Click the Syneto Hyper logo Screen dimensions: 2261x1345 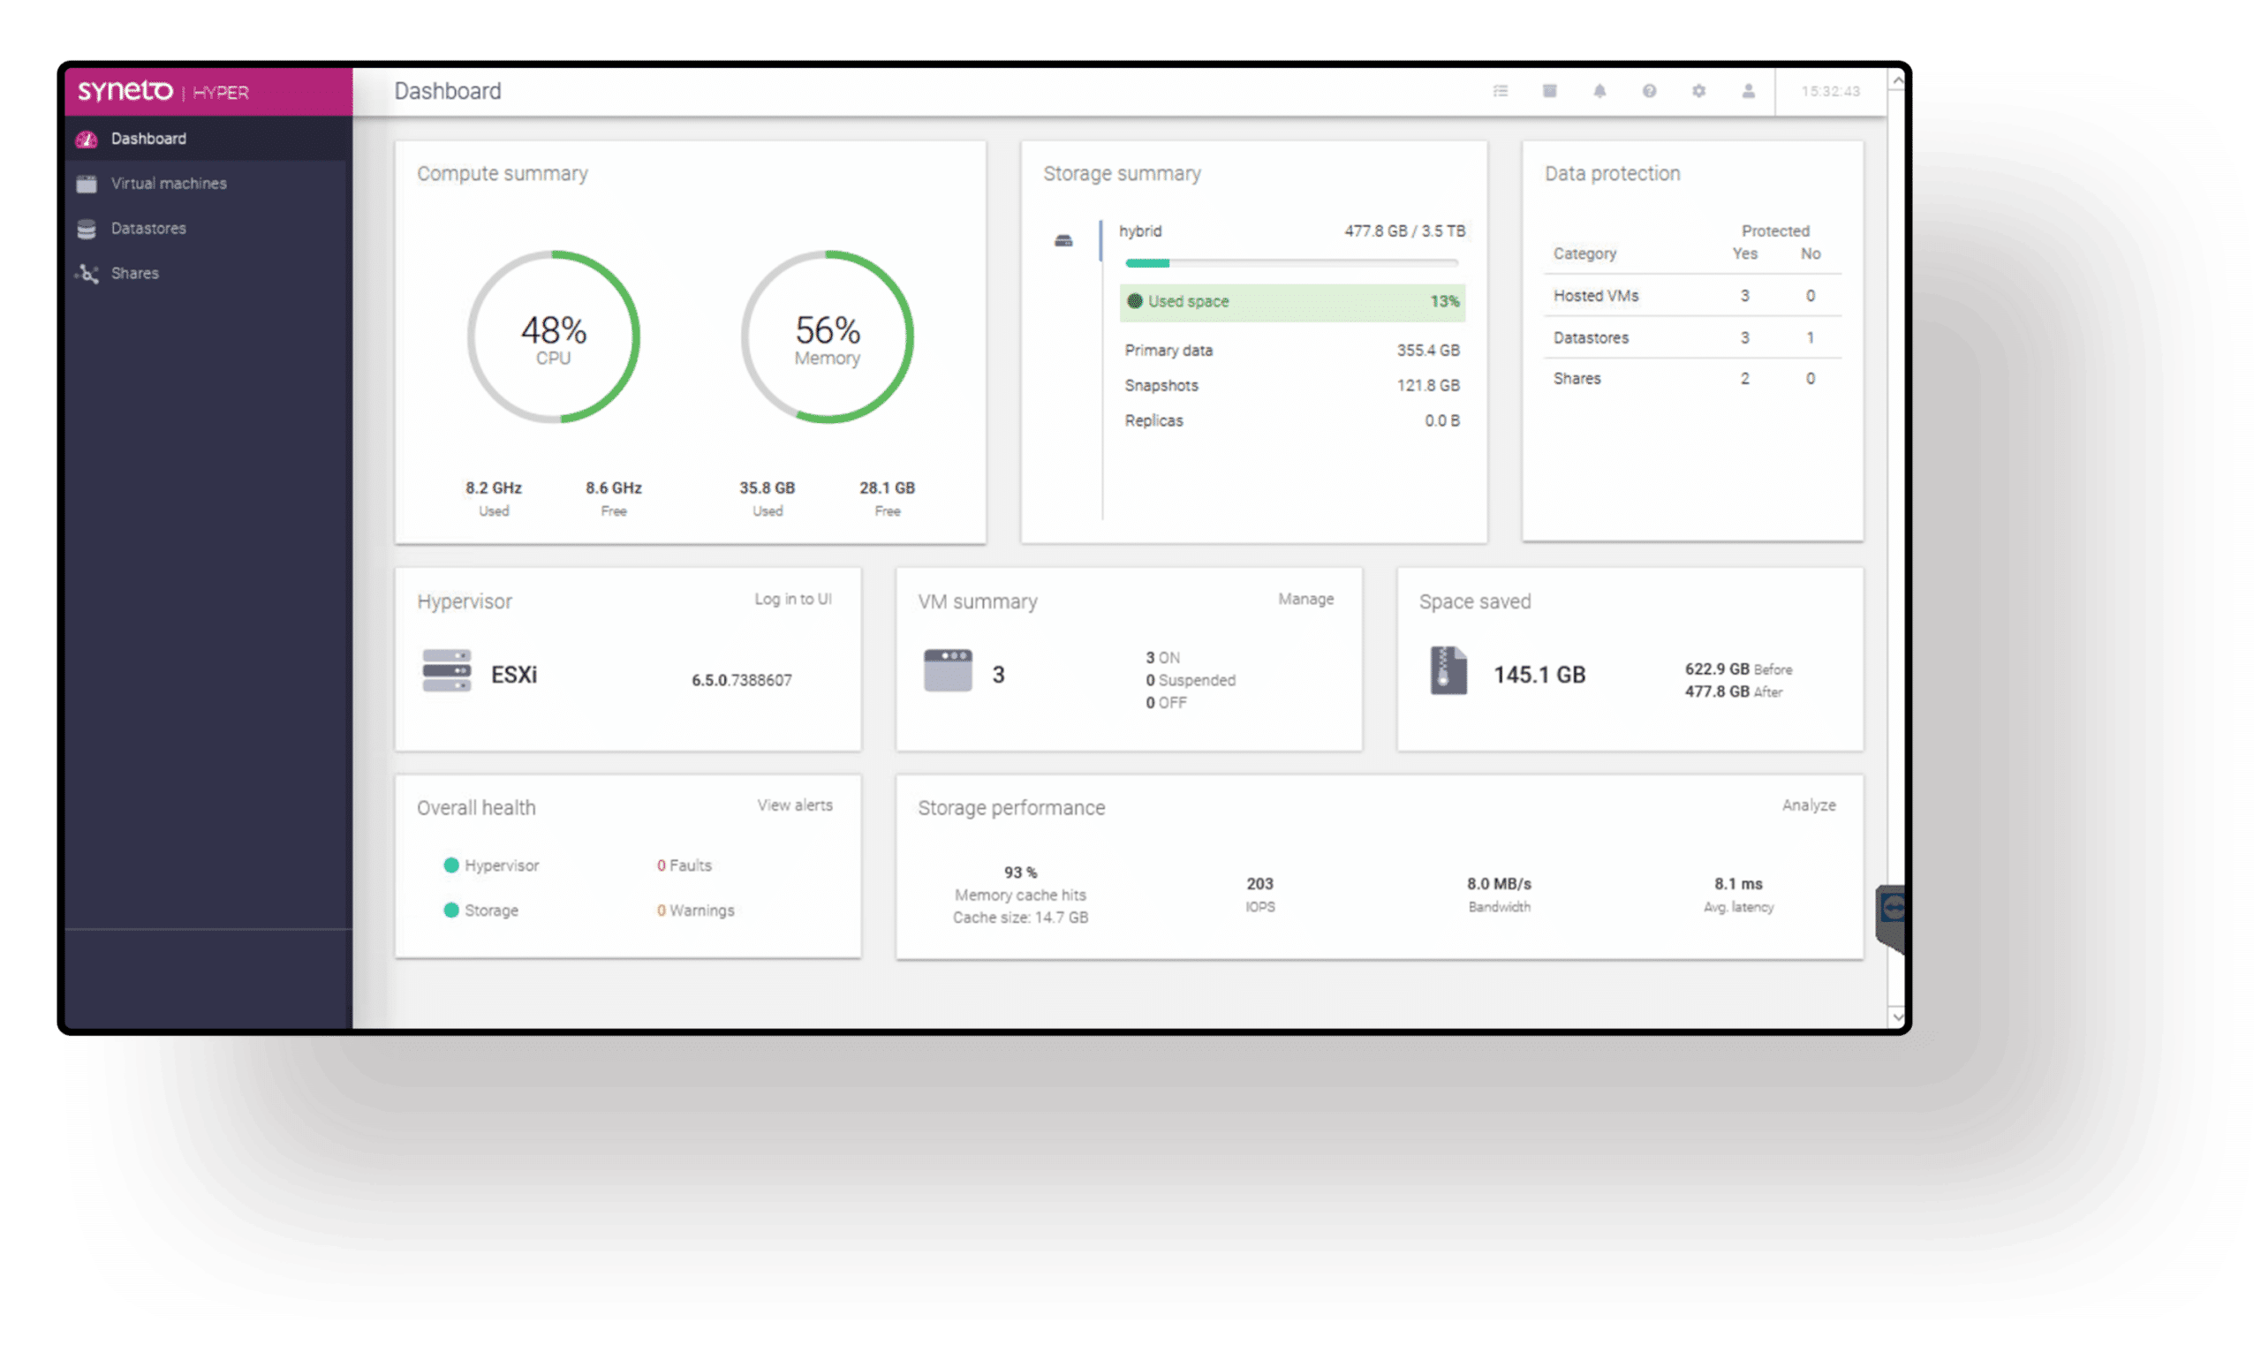(x=163, y=92)
